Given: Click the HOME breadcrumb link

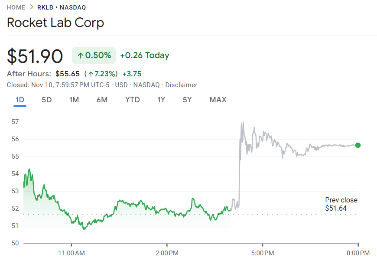Looking at the screenshot, I should point(16,7).
